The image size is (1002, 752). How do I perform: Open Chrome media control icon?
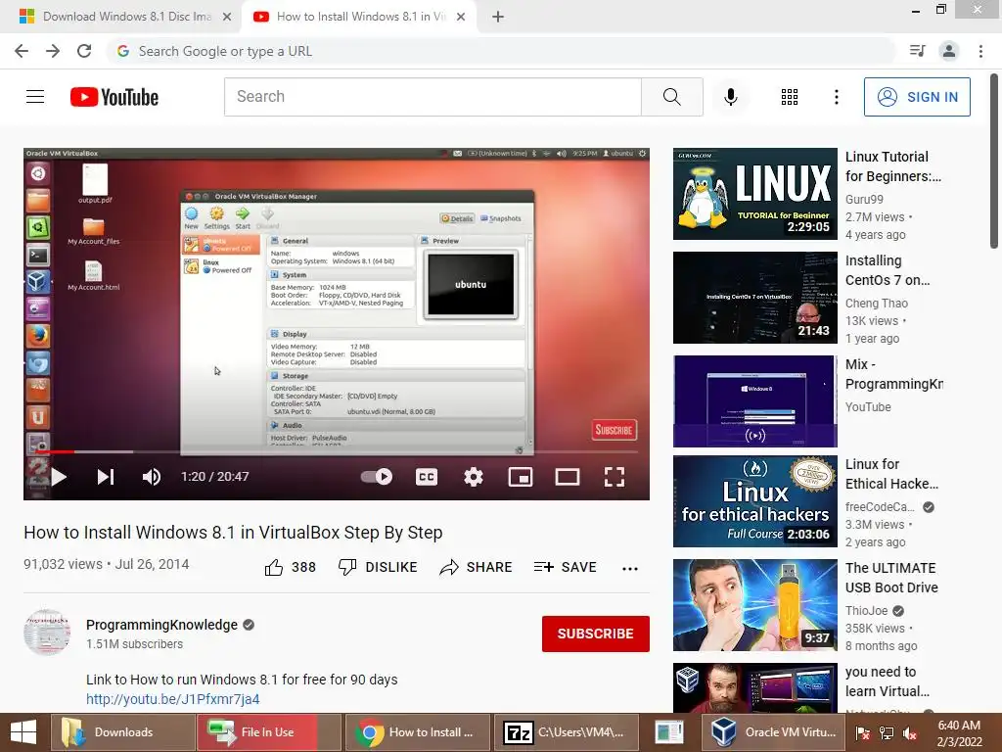pos(918,51)
